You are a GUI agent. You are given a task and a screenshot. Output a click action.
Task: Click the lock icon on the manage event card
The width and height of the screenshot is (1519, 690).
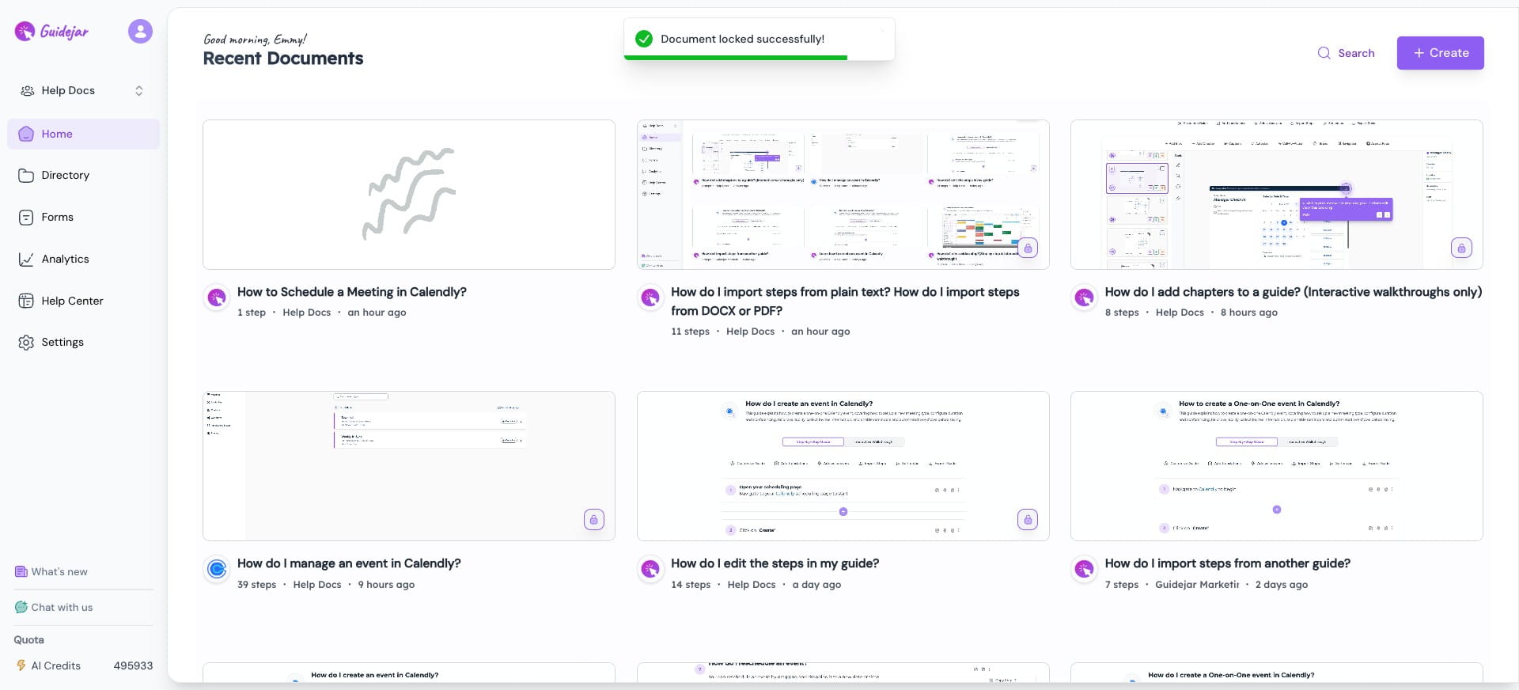point(594,519)
